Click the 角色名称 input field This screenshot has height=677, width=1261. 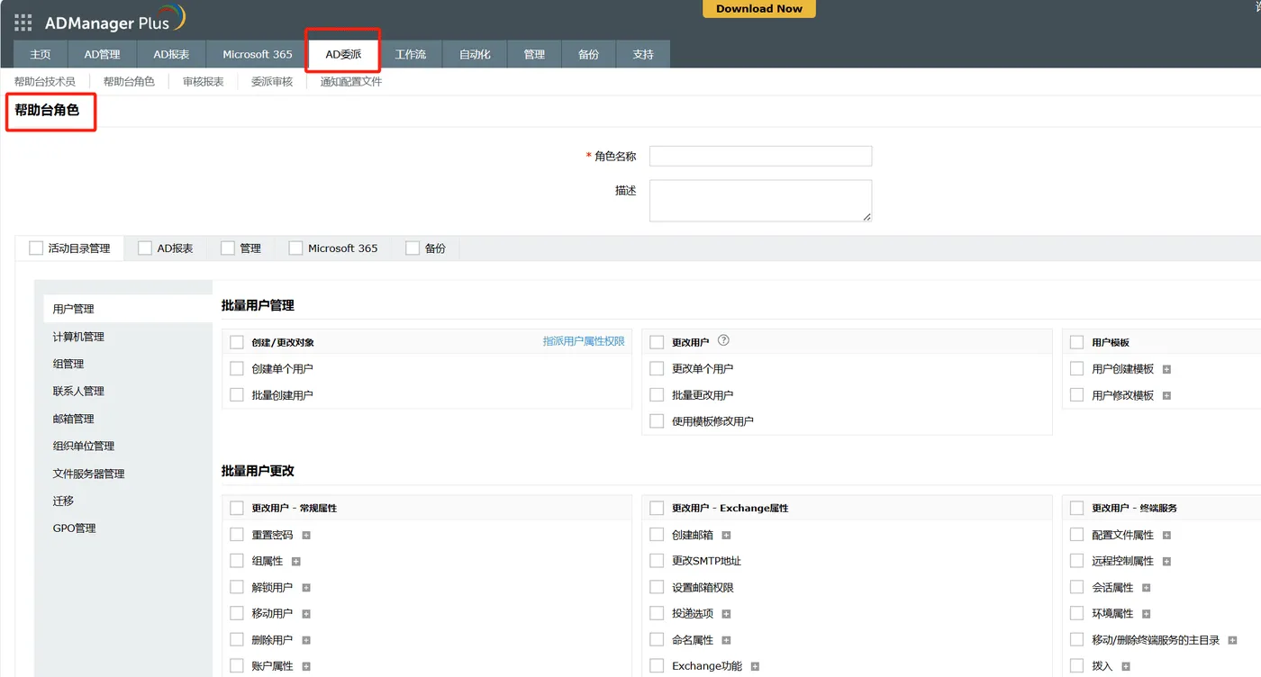click(760, 156)
